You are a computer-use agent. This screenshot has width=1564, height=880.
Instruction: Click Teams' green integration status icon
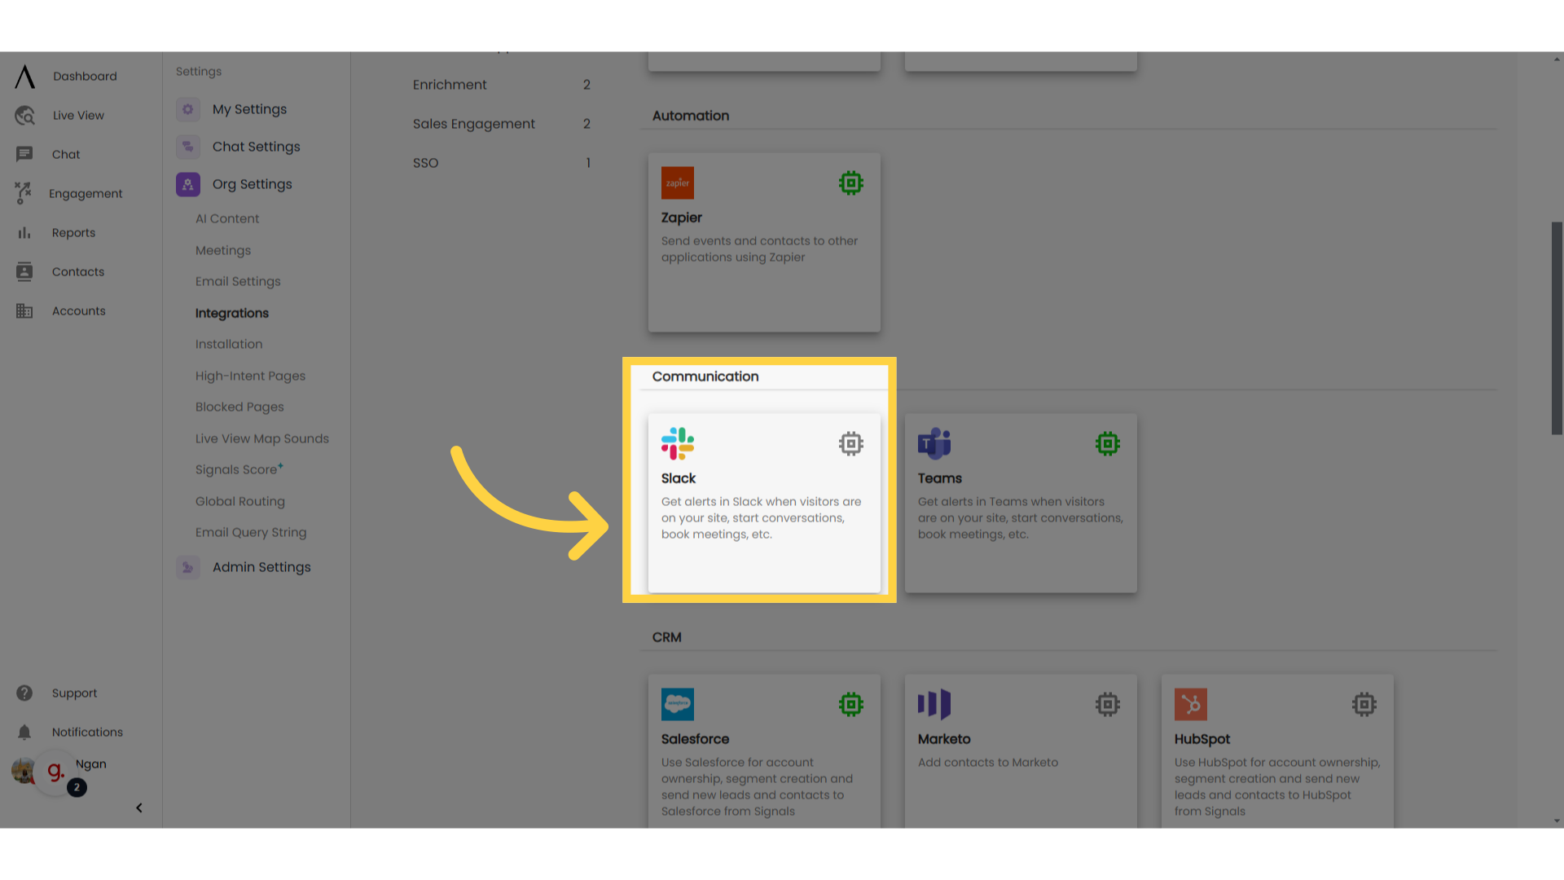pos(1108,444)
